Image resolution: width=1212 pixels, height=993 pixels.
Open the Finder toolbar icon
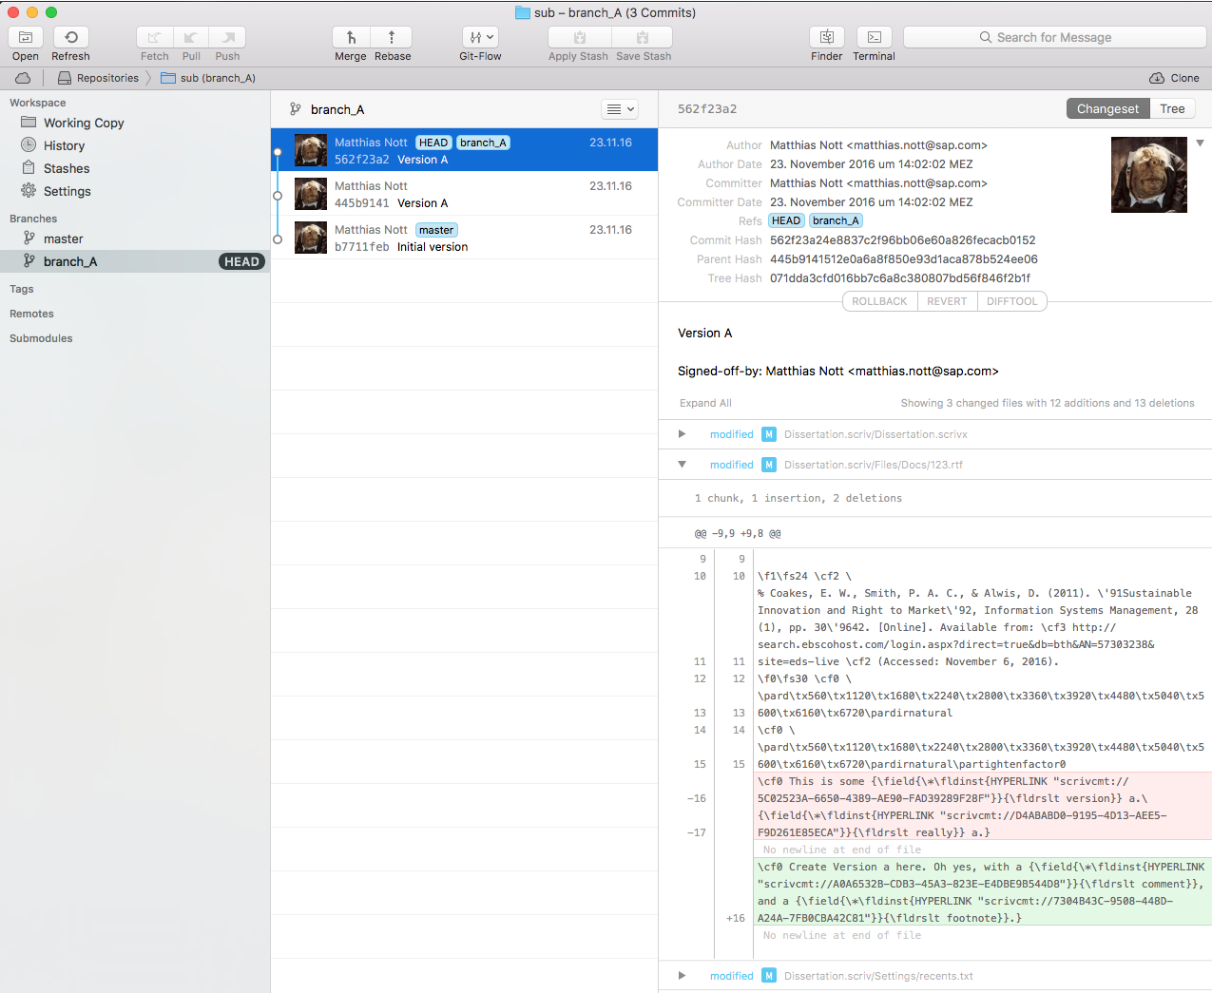coord(826,37)
